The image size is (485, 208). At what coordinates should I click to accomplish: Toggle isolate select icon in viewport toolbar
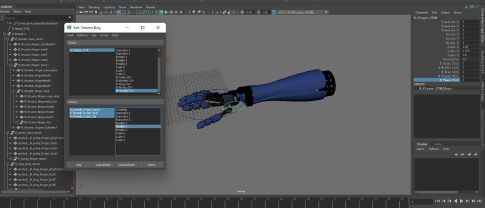pyautogui.click(x=216, y=12)
